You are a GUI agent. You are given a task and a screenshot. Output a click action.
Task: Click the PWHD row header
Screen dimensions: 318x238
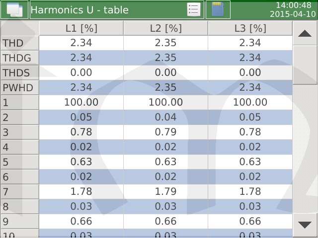click(20, 88)
